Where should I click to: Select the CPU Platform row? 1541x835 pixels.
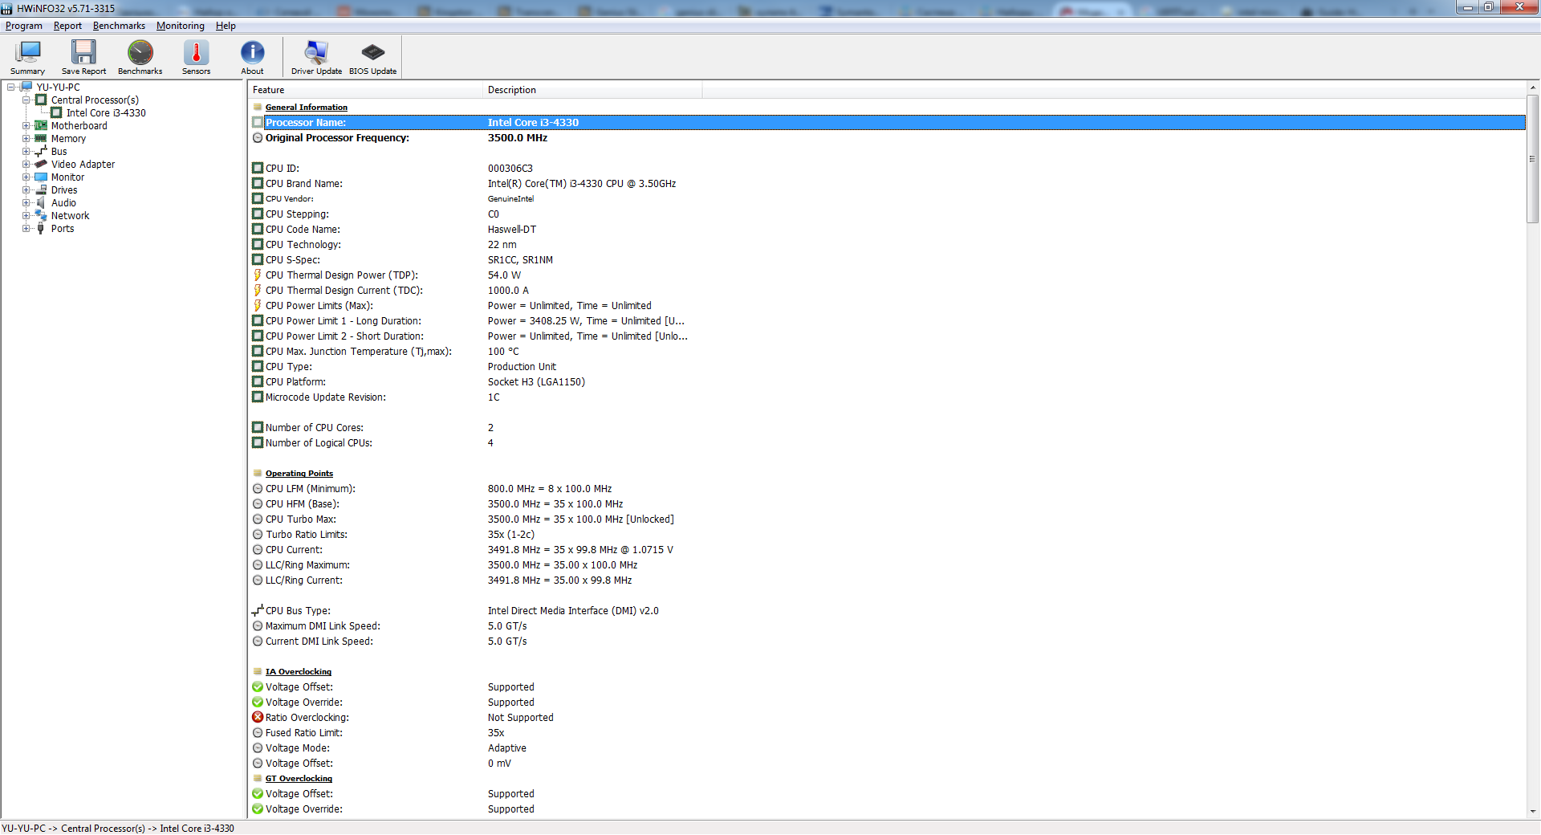[887, 381]
